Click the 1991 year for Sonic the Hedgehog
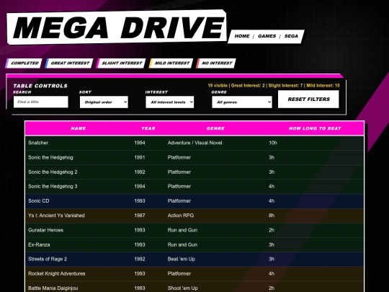This screenshot has width=389, height=292. pos(140,157)
